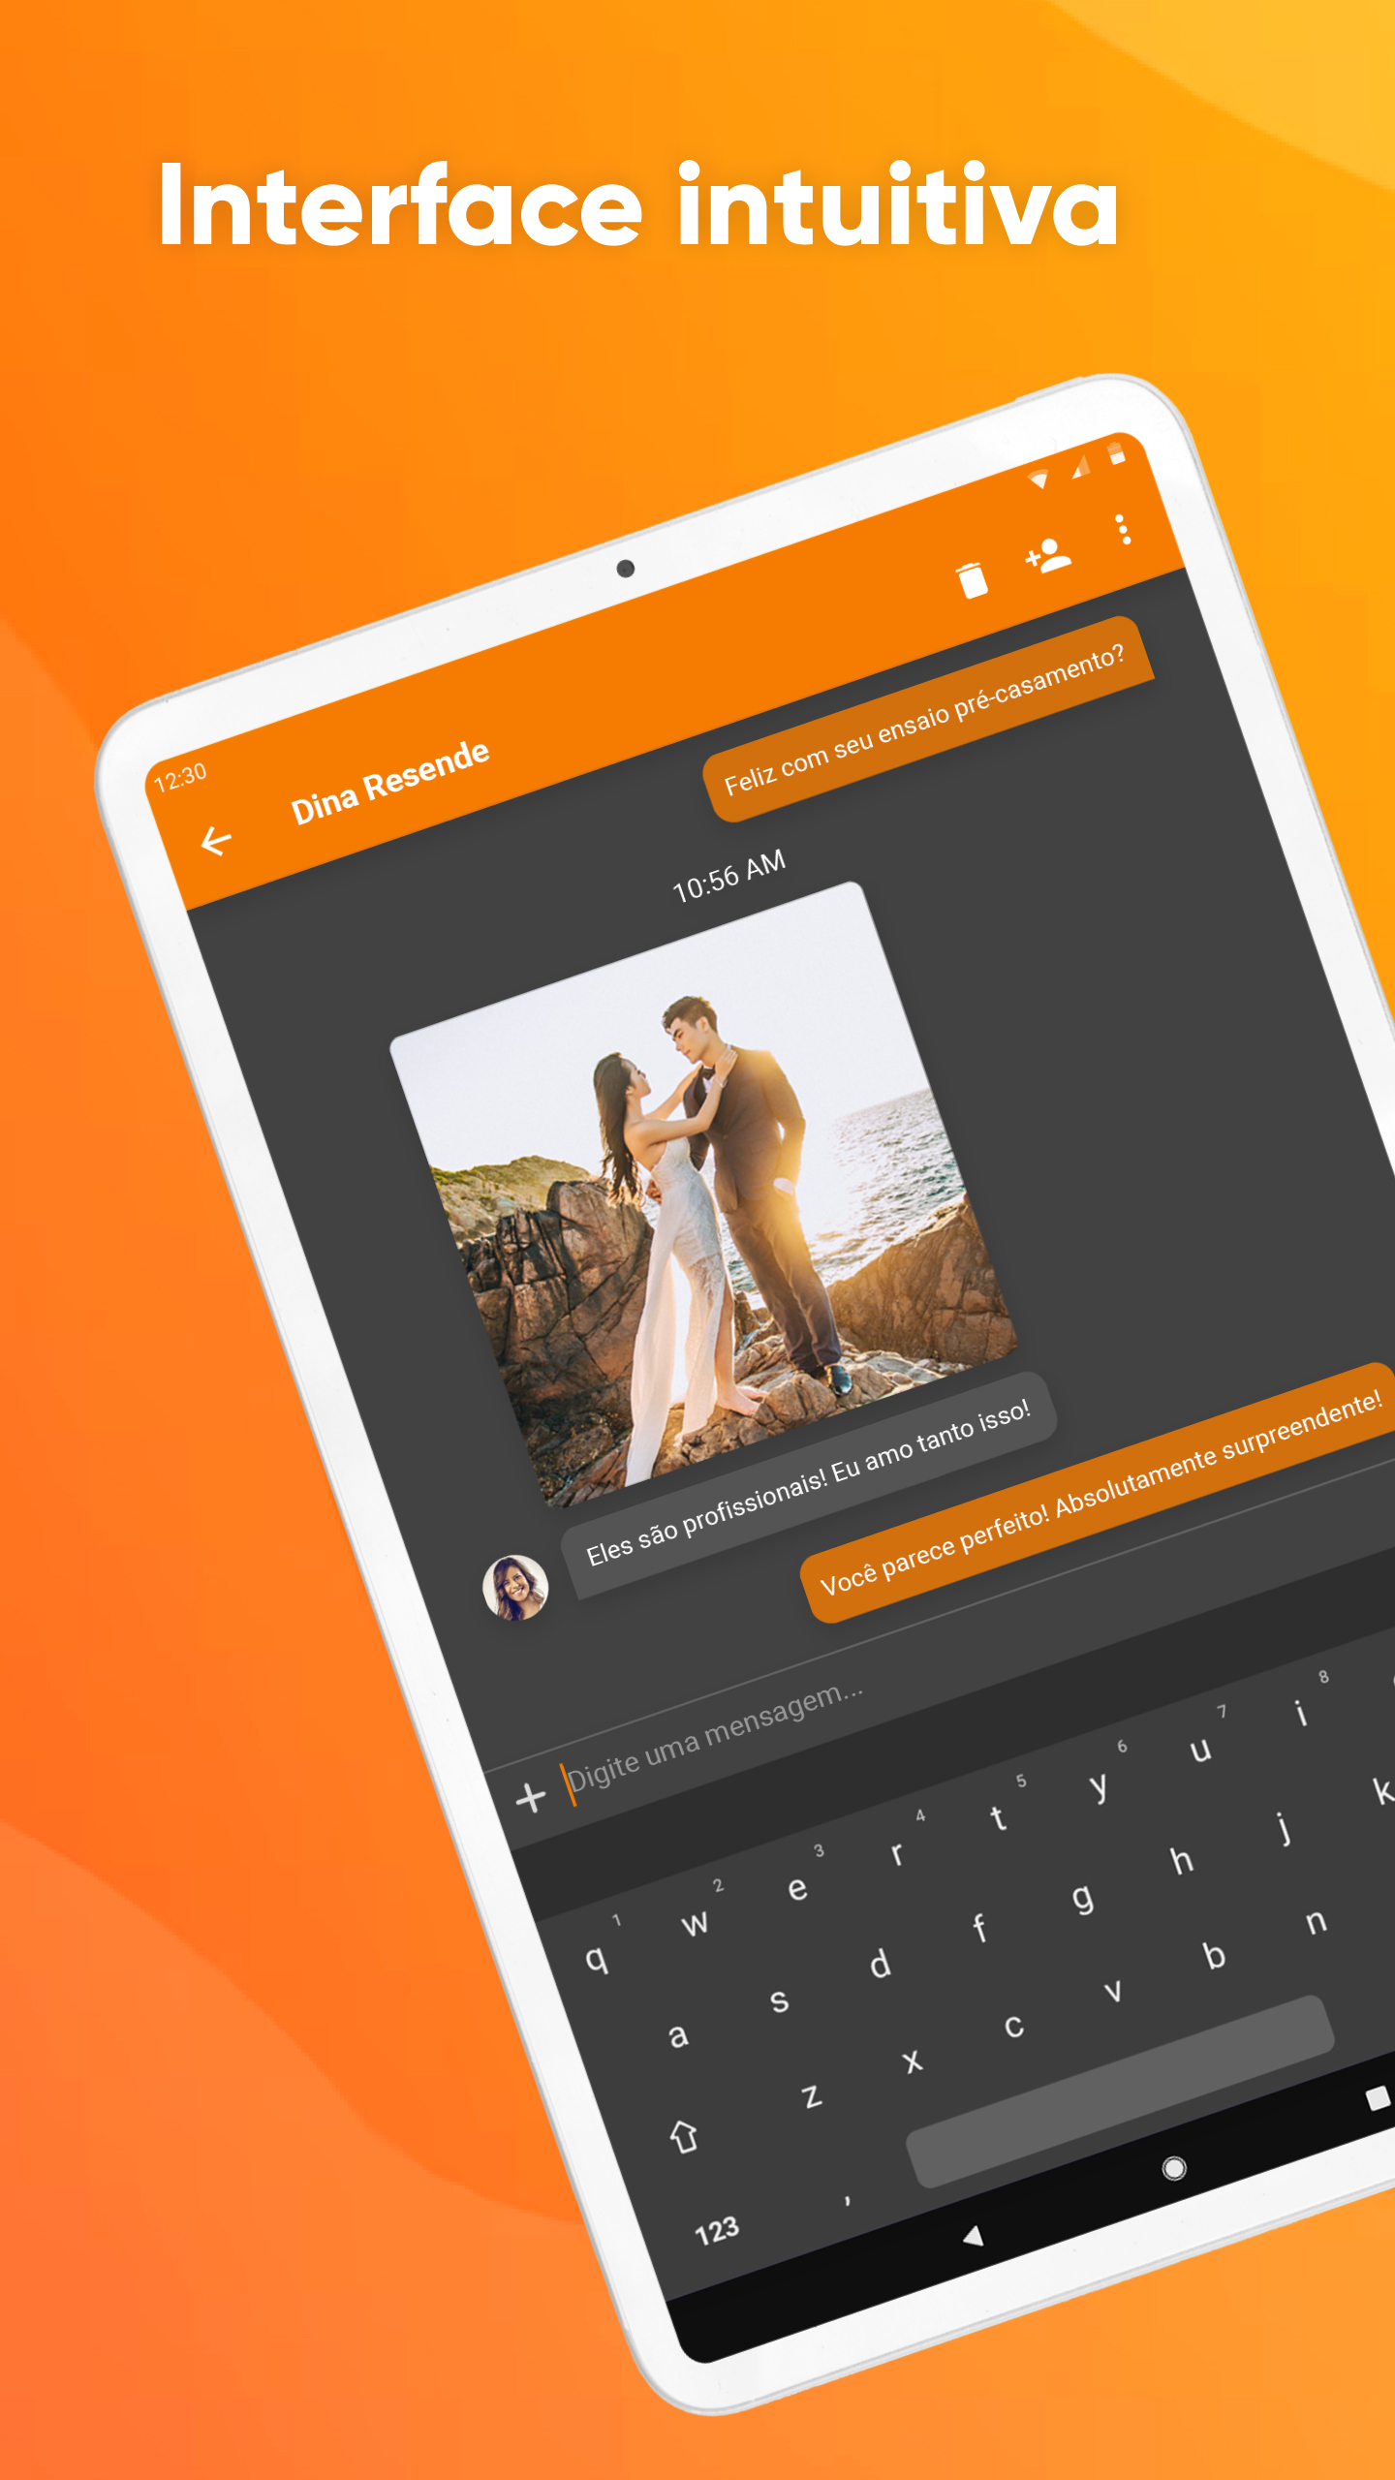Tap the 't' key
Image resolution: width=1395 pixels, height=2480 pixels.
(998, 1817)
